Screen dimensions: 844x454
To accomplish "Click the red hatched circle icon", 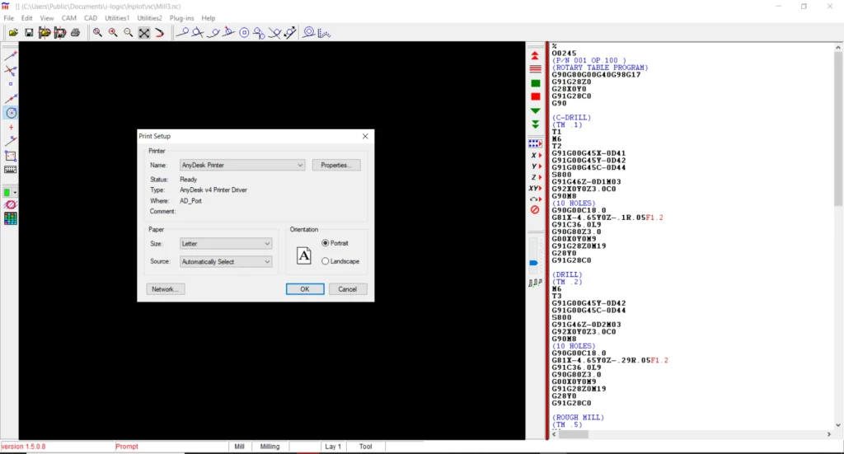I will 10,205.
